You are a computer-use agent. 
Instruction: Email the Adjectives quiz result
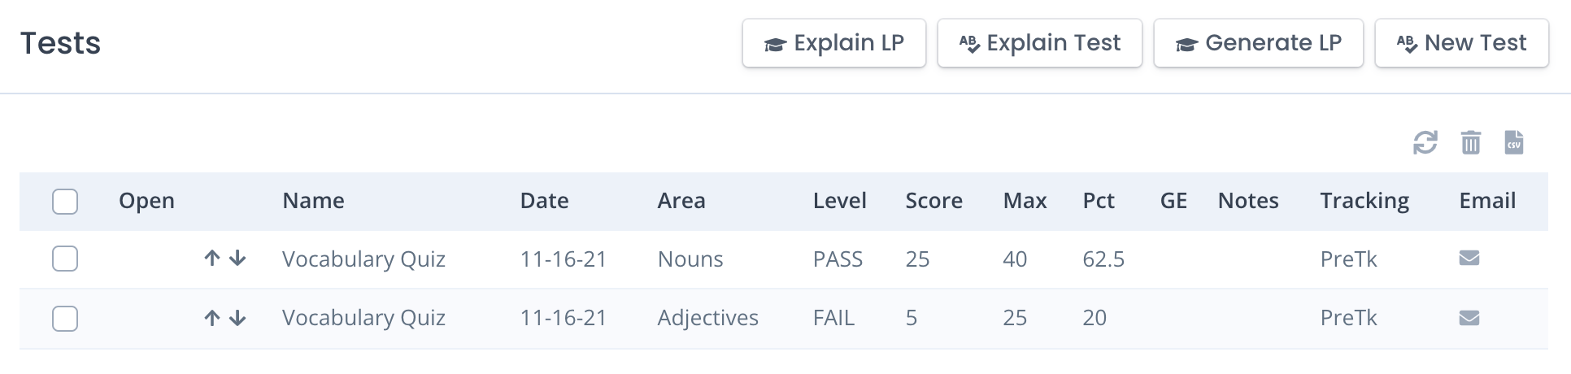pos(1469,318)
